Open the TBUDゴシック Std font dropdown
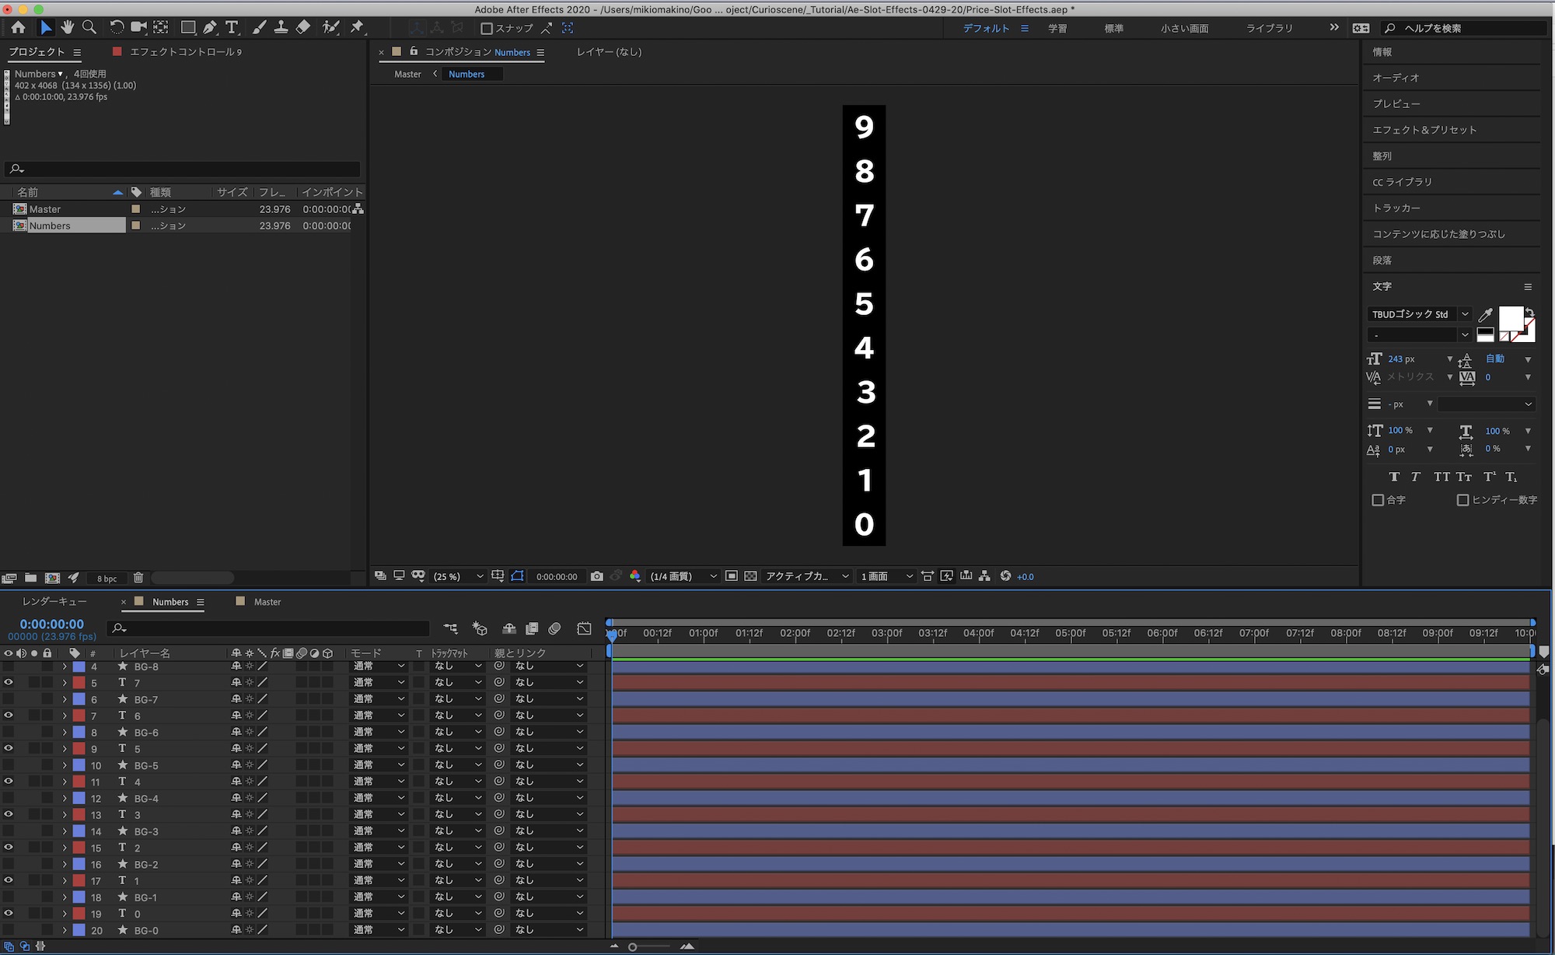Image resolution: width=1555 pixels, height=955 pixels. click(x=1465, y=314)
